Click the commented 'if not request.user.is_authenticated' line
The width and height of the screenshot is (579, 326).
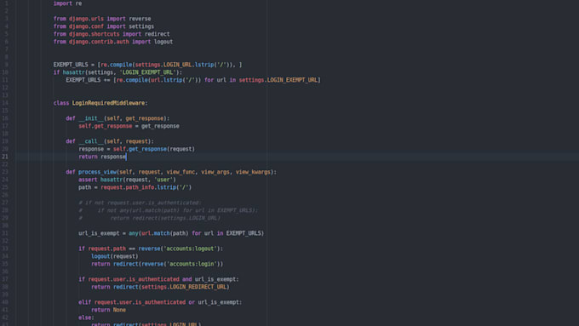coord(140,203)
